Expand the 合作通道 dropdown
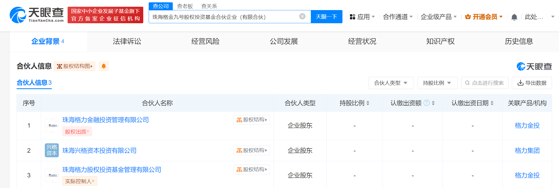559x188 pixels. click(398, 17)
